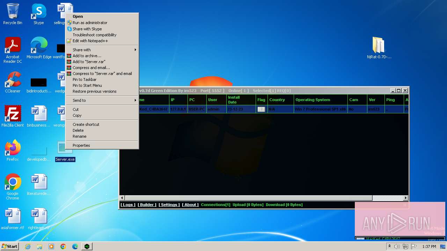Select Share with Skype entry
This screenshot has height=251, width=447.
pyautogui.click(x=102, y=29)
